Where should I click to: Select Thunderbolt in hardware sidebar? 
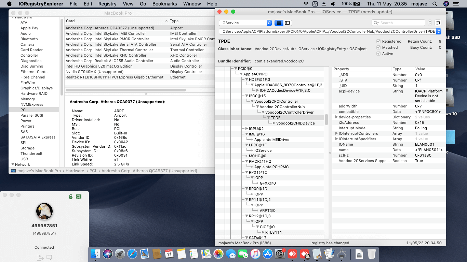pyautogui.click(x=31, y=154)
